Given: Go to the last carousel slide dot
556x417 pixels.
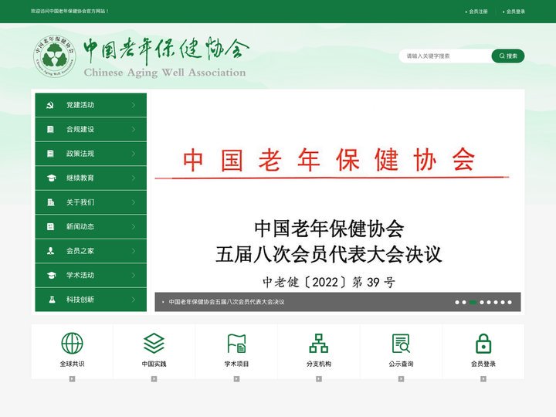Looking at the screenshot, I should [x=510, y=303].
